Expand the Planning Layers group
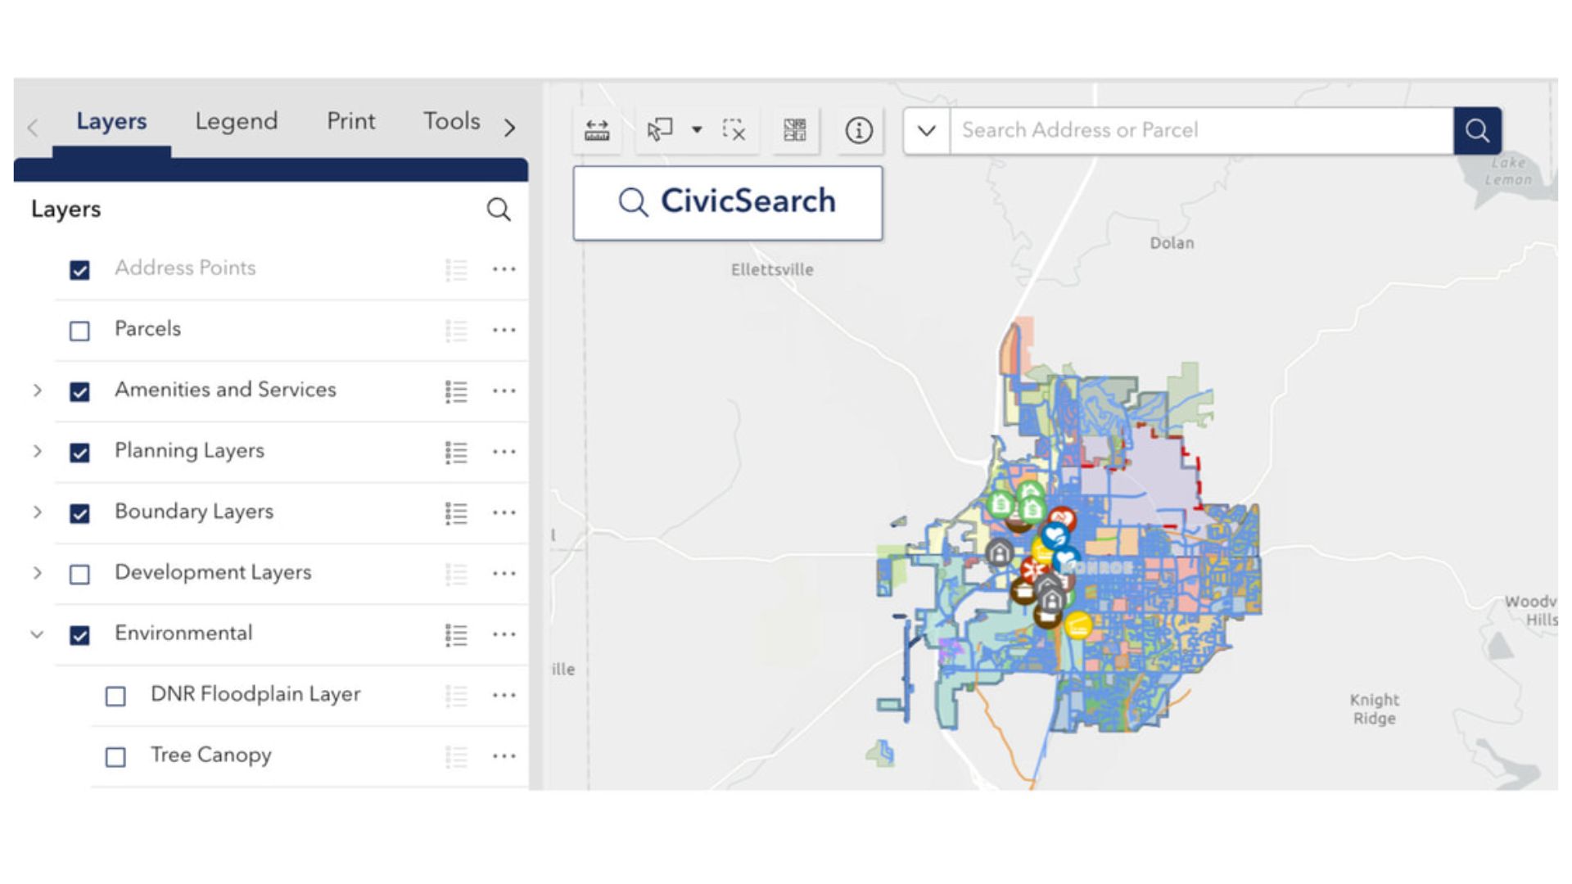 click(x=37, y=451)
